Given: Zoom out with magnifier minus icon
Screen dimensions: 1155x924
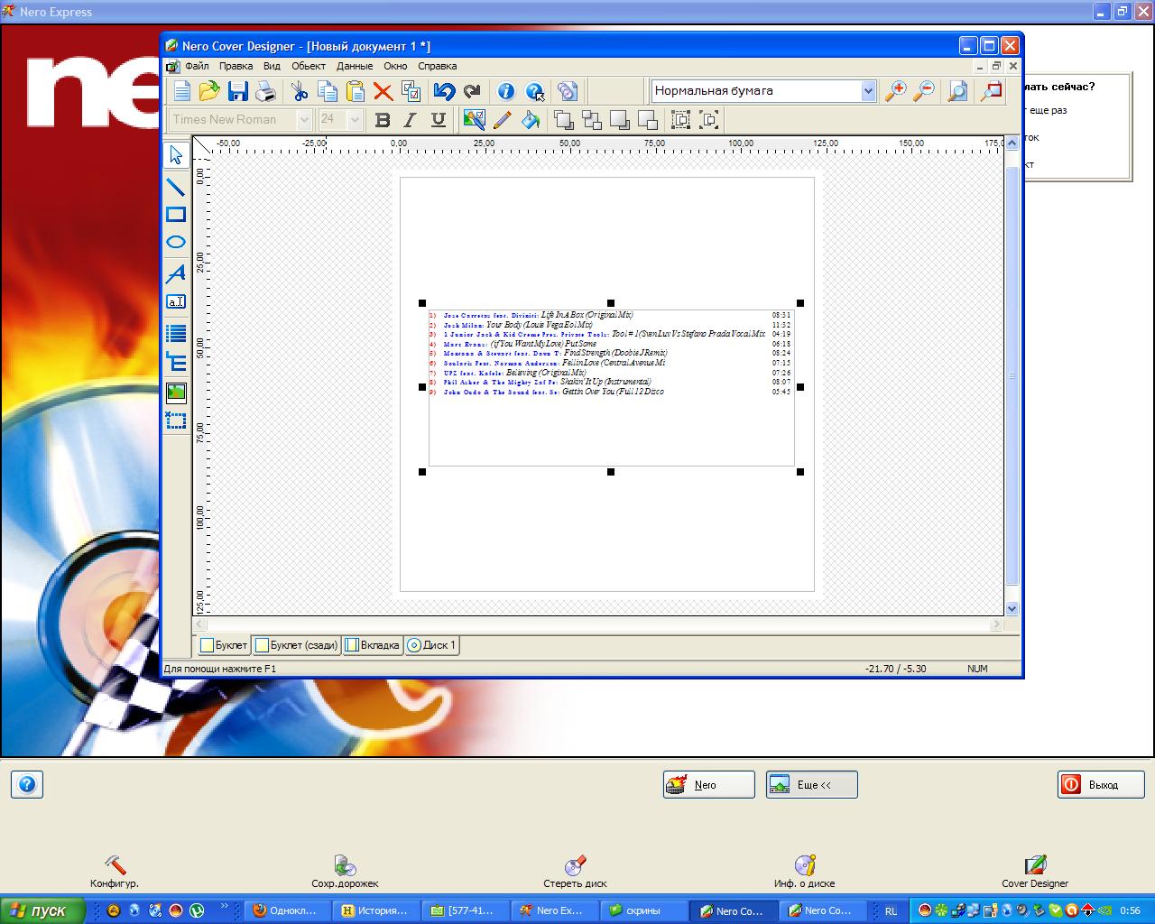Looking at the screenshot, I should point(923,91).
